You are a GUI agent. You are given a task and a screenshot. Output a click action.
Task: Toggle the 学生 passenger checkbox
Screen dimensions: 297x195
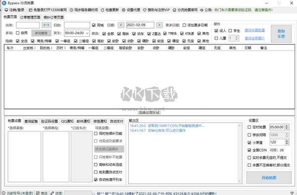point(230,31)
